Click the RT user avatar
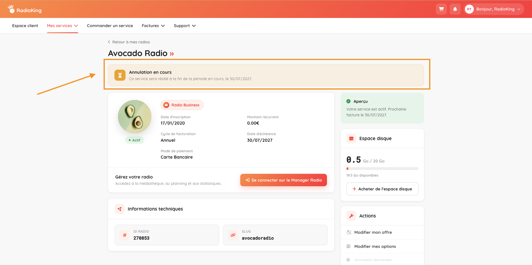The image size is (532, 265). pos(469,9)
